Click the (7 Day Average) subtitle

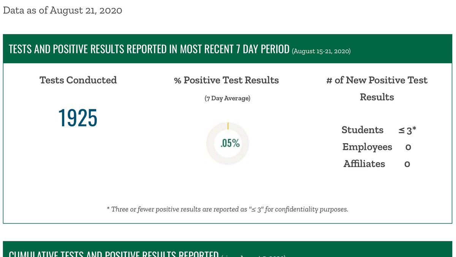click(227, 98)
